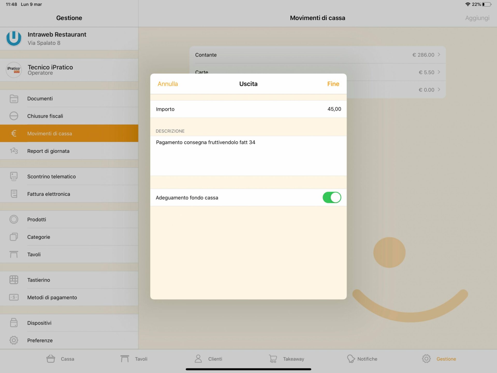The width and height of the screenshot is (497, 373).
Task: Click the Preferenze gear icon
Action: coord(14,340)
